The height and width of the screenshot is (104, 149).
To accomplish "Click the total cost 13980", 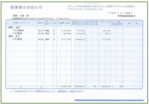I will [66, 31].
